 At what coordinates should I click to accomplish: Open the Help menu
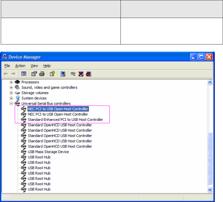click(47, 66)
